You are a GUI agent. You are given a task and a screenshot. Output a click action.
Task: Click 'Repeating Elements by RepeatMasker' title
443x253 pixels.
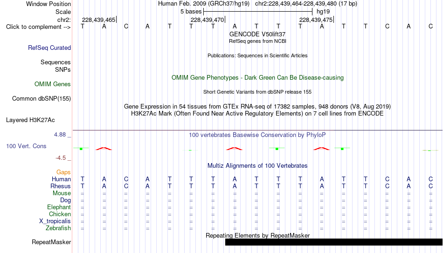(257, 235)
